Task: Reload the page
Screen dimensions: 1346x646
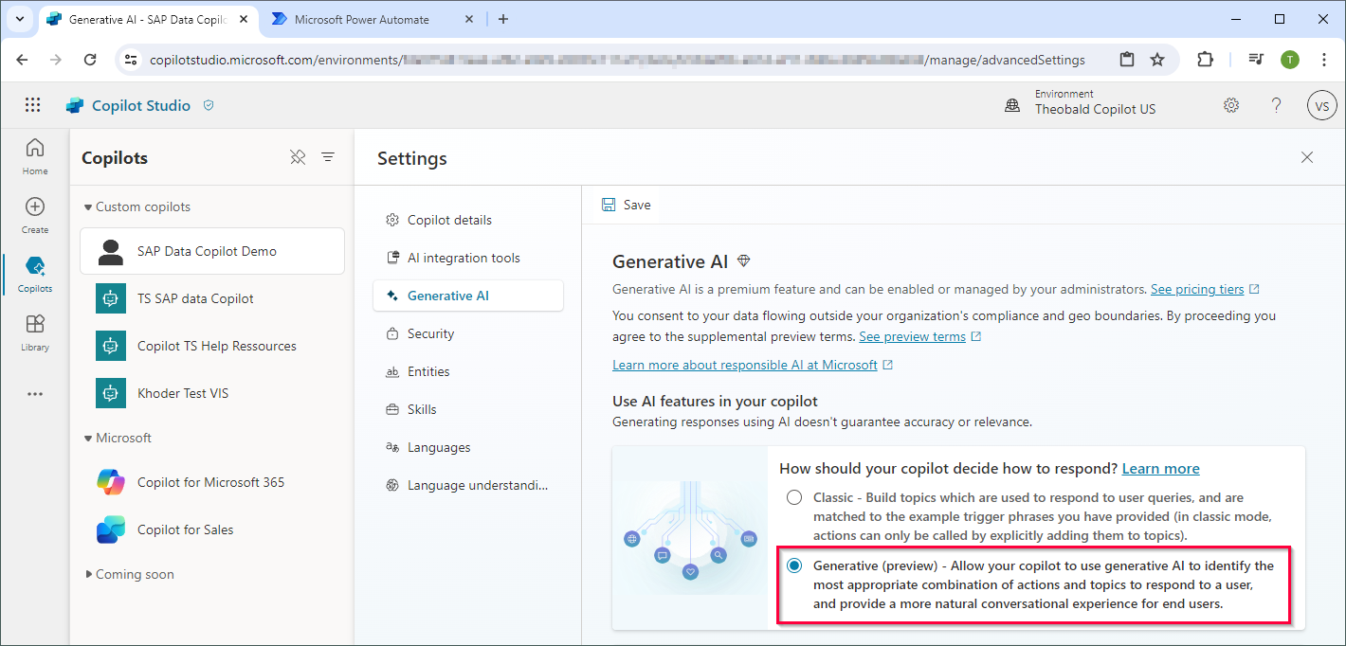Action: click(90, 60)
